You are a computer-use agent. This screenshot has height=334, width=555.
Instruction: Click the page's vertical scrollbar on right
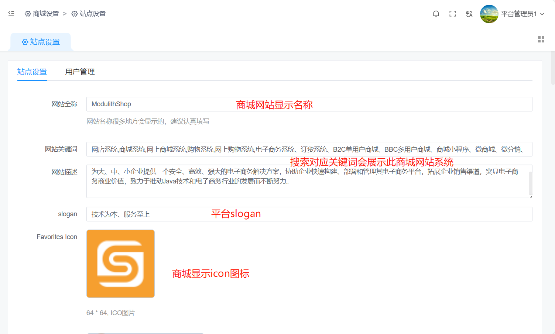552,68
